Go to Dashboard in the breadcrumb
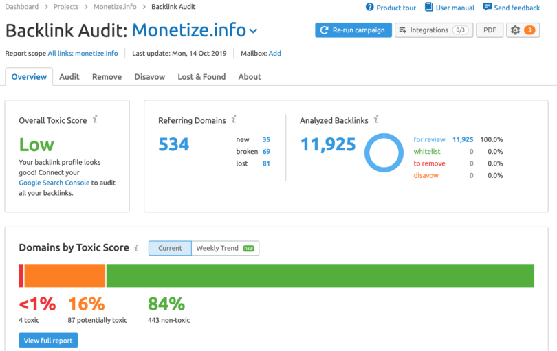The width and height of the screenshot is (557, 351). 22,7
